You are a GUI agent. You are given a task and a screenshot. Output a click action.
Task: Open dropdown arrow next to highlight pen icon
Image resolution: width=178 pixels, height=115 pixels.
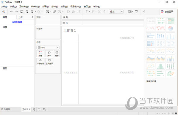coord(89,12)
